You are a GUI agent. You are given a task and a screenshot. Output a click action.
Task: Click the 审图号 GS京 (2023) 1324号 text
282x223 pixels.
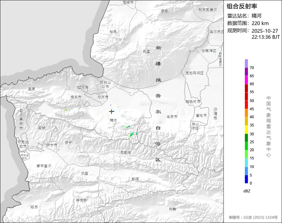[253, 217]
